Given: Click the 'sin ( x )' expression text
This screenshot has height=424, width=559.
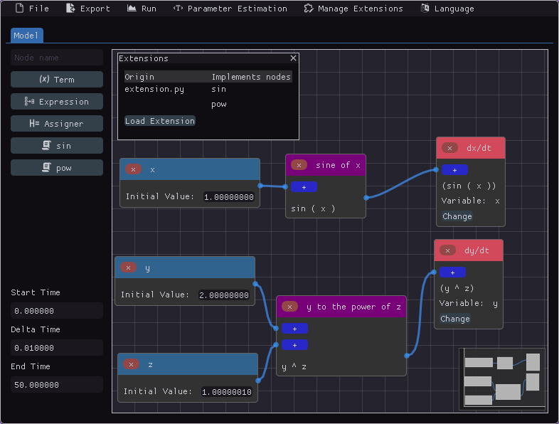Looking at the screenshot, I should 313,208.
